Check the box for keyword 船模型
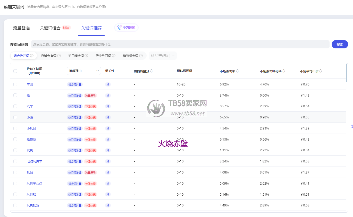This screenshot has width=353, height=217. tap(15, 139)
